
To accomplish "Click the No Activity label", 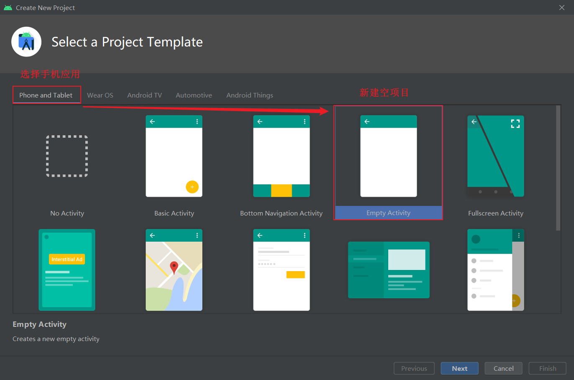I will point(67,213).
